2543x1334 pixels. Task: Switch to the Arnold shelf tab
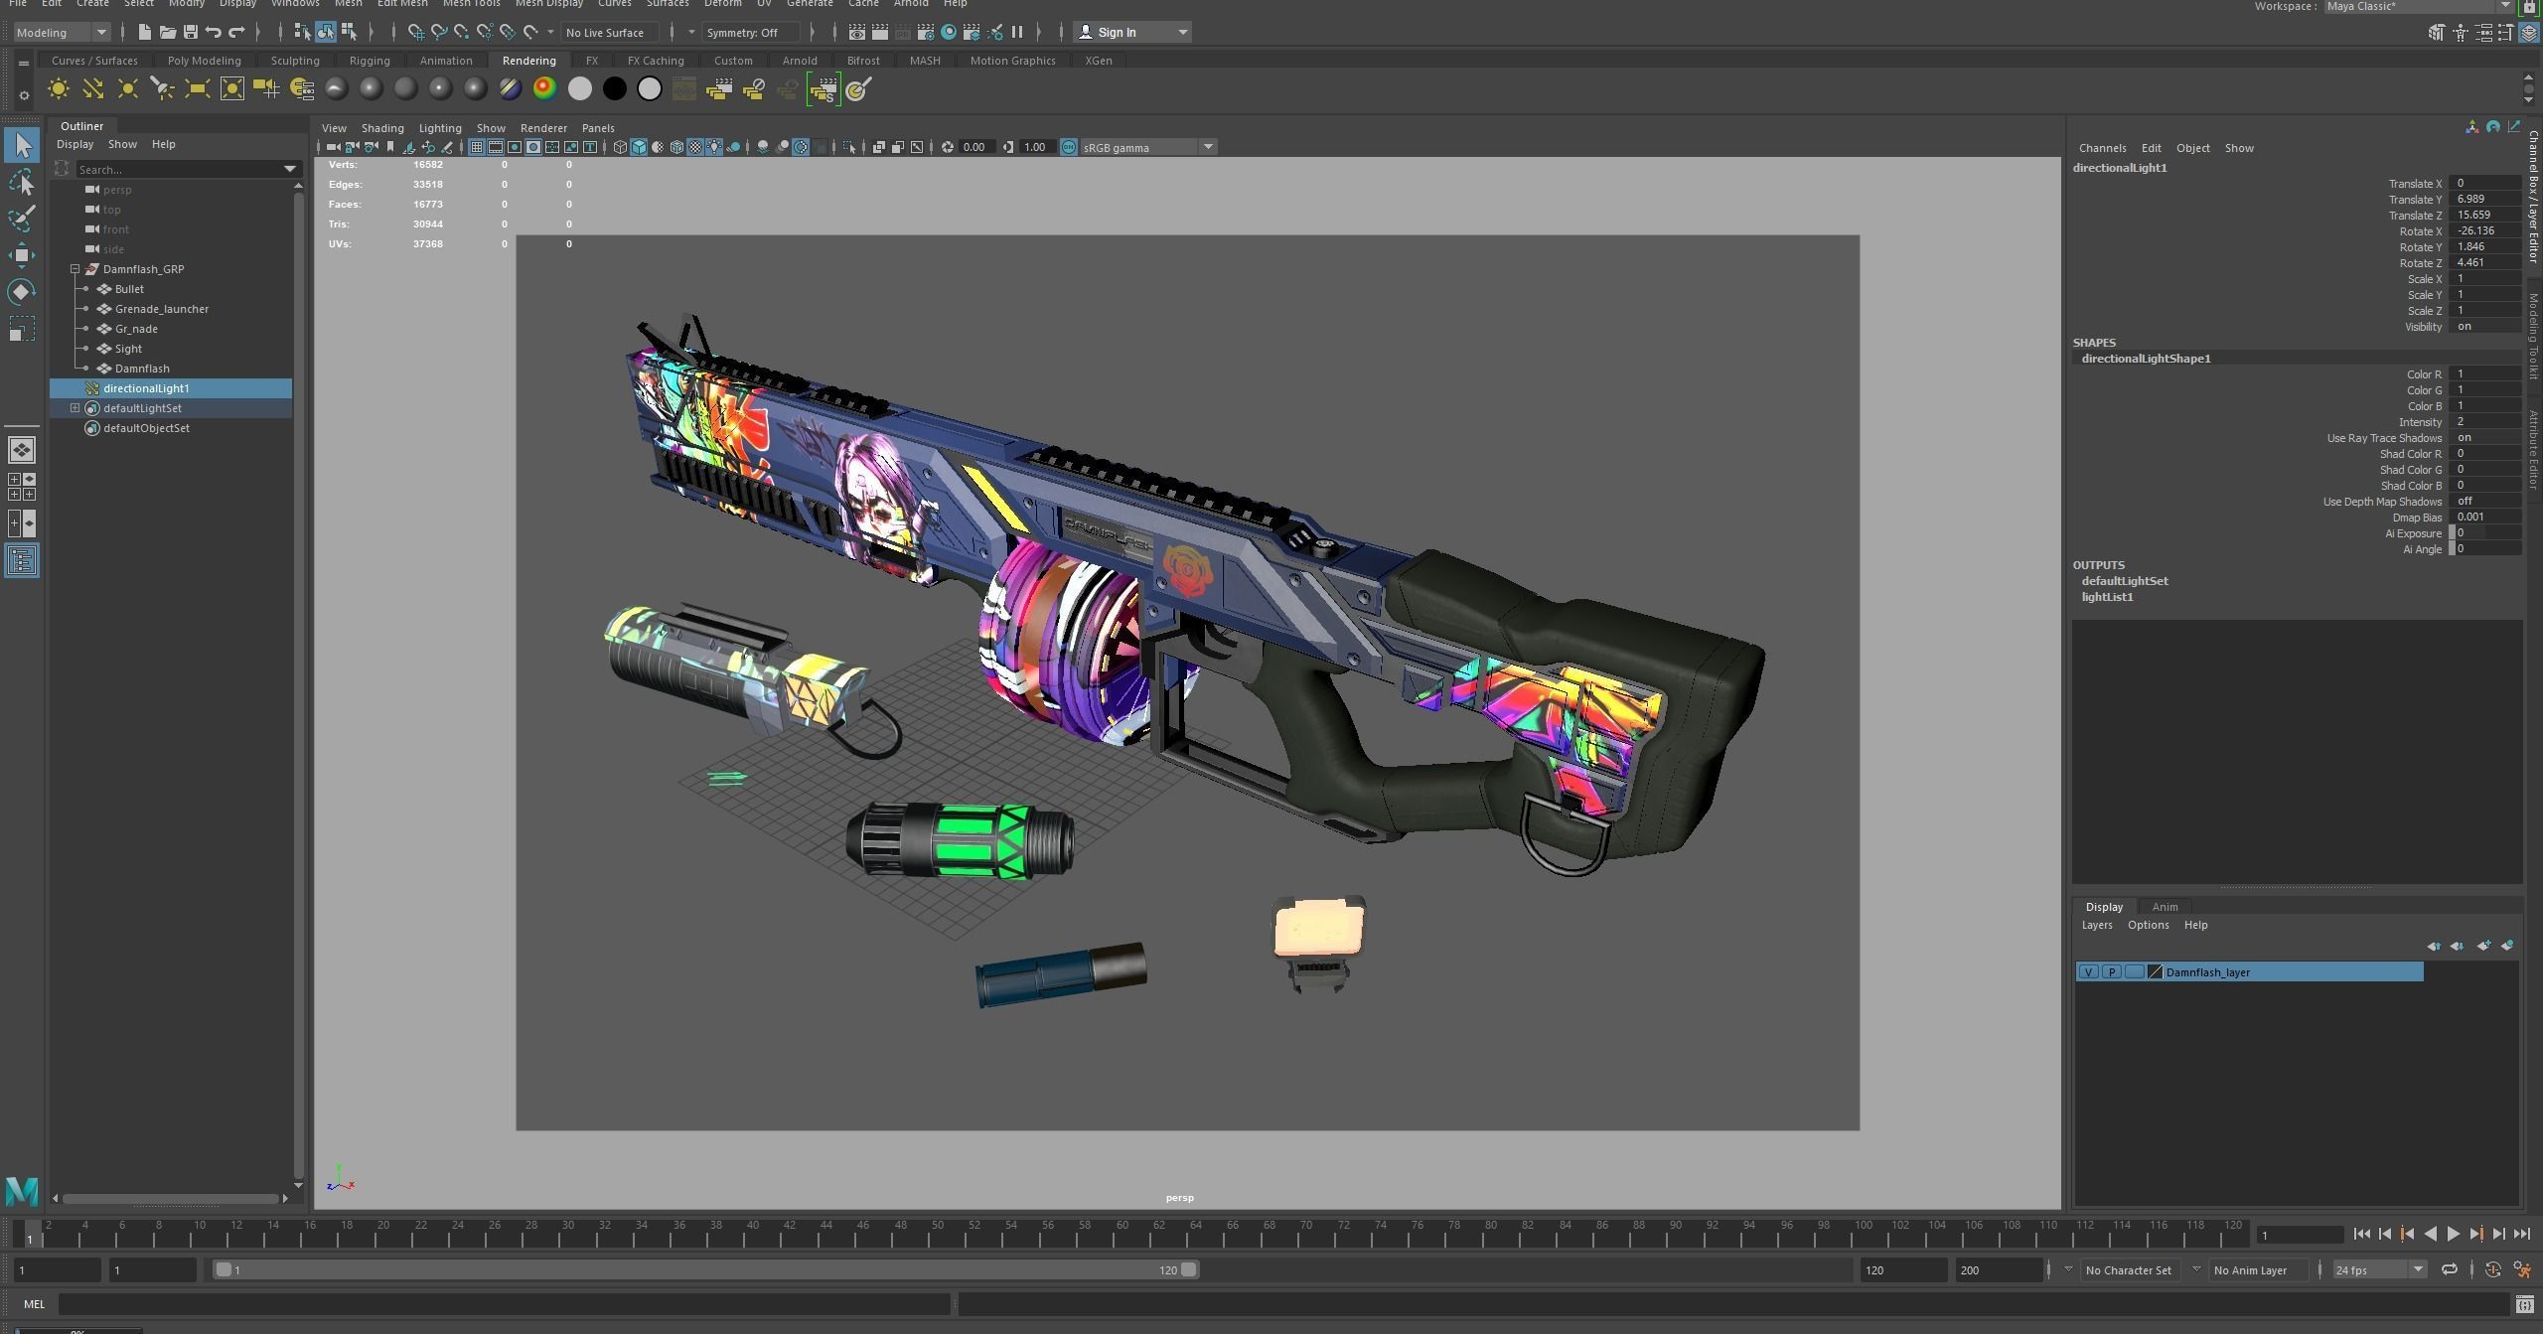(800, 61)
